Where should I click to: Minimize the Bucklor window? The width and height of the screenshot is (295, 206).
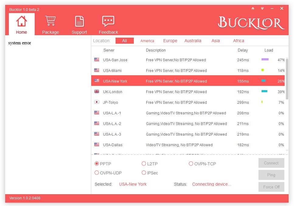click(272, 8)
